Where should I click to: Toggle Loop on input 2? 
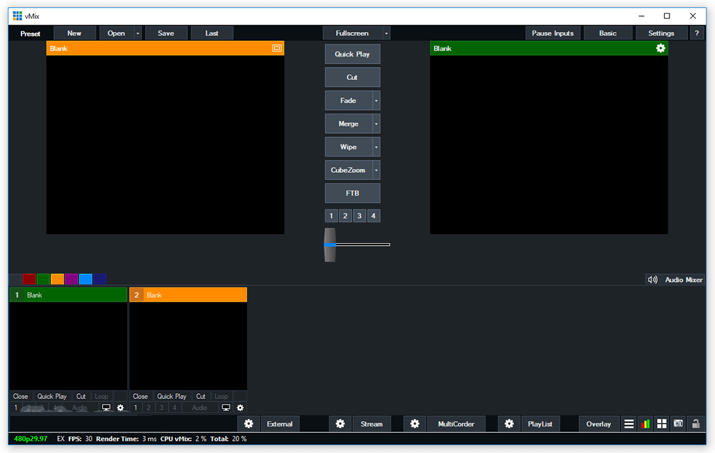pyautogui.click(x=221, y=396)
